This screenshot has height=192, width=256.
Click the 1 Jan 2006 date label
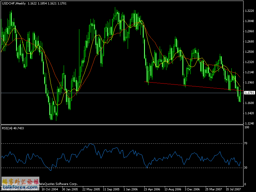point(131,189)
